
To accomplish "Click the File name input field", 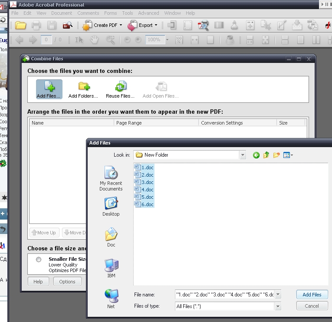I will pyautogui.click(x=225, y=295).
